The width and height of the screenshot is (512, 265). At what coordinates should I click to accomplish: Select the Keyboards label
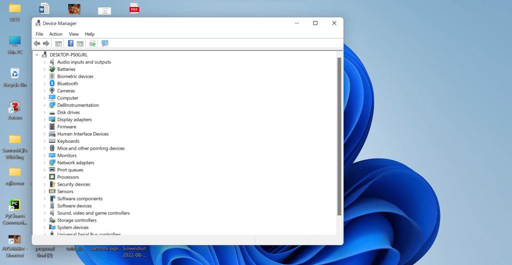[x=68, y=141]
